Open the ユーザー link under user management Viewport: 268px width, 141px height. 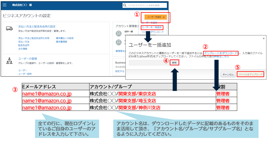pos(23,70)
